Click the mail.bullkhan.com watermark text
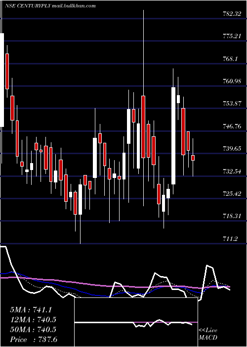 tap(74, 6)
